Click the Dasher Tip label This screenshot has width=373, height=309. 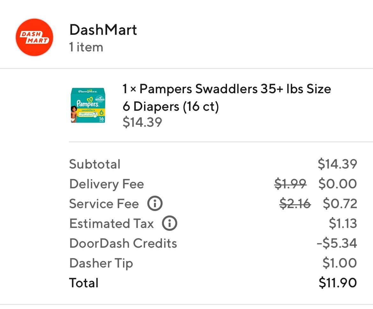click(101, 263)
